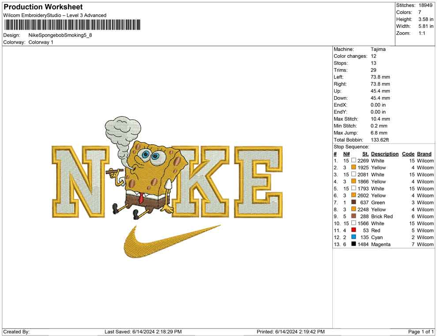Pick the white swatch in the 1793 White row

[x=354, y=188]
